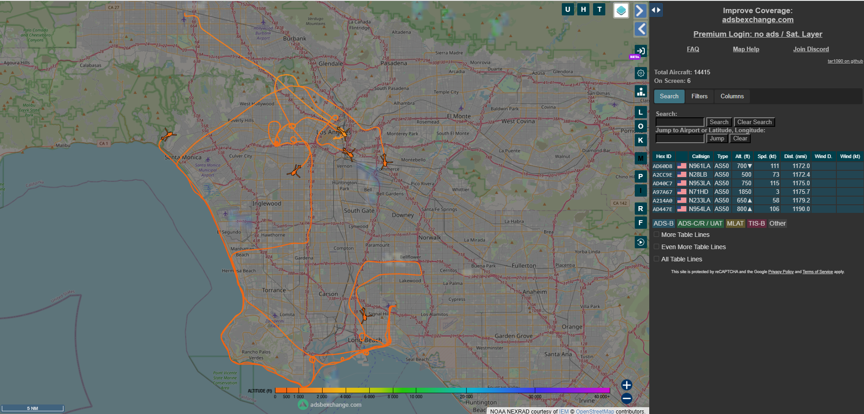Click the Jump button
The height and width of the screenshot is (414, 864).
pyautogui.click(x=717, y=139)
